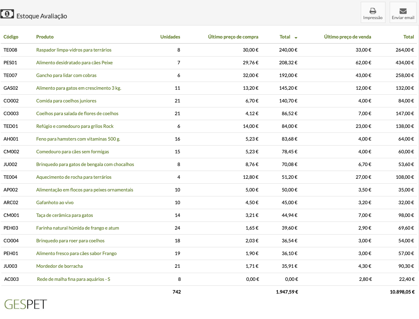The height and width of the screenshot is (319, 419).
Task: Click Aquecimento de rocha para terrários
Action: [x=74, y=177]
